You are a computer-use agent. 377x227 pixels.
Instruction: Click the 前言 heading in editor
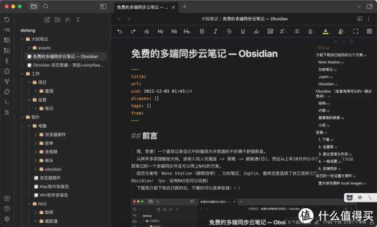pos(150,136)
